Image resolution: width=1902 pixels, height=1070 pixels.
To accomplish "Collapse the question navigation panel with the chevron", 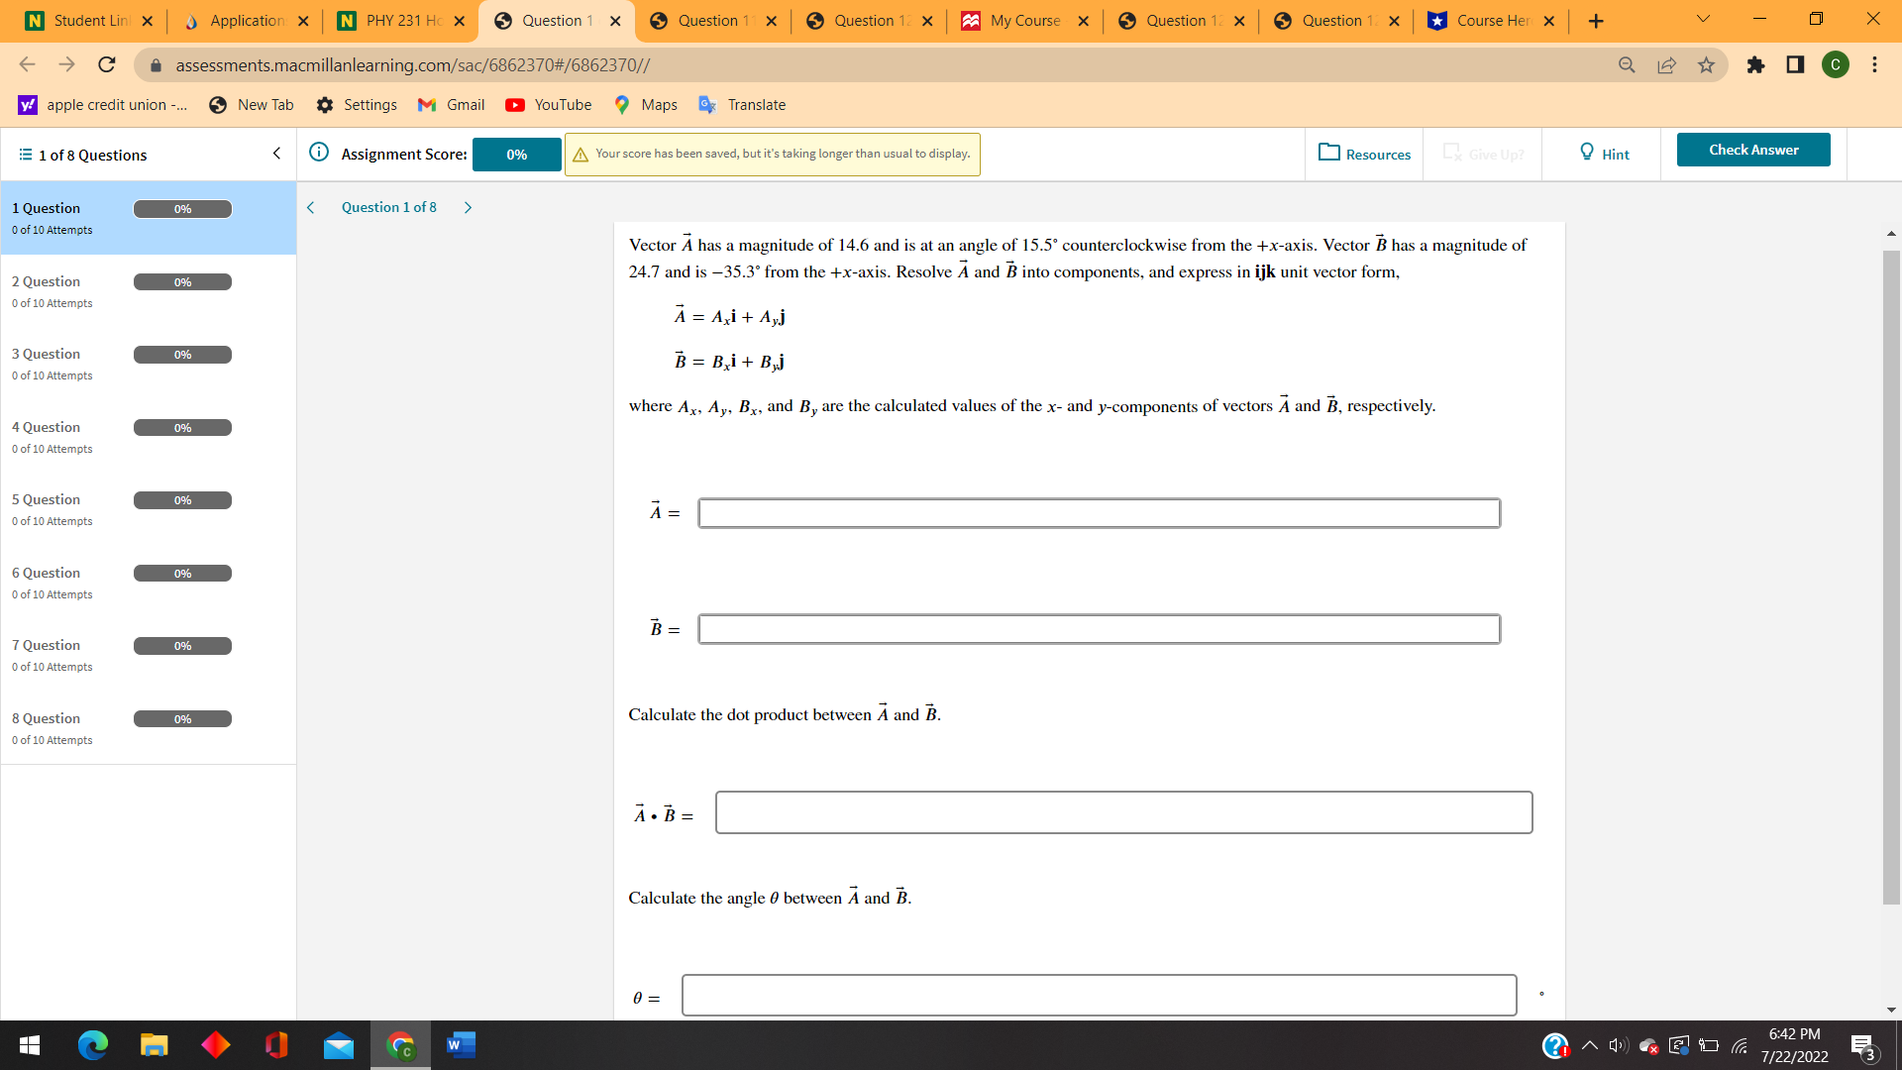I will coord(276,154).
